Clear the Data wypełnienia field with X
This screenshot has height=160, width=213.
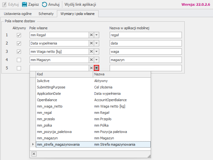click(x=91, y=43)
